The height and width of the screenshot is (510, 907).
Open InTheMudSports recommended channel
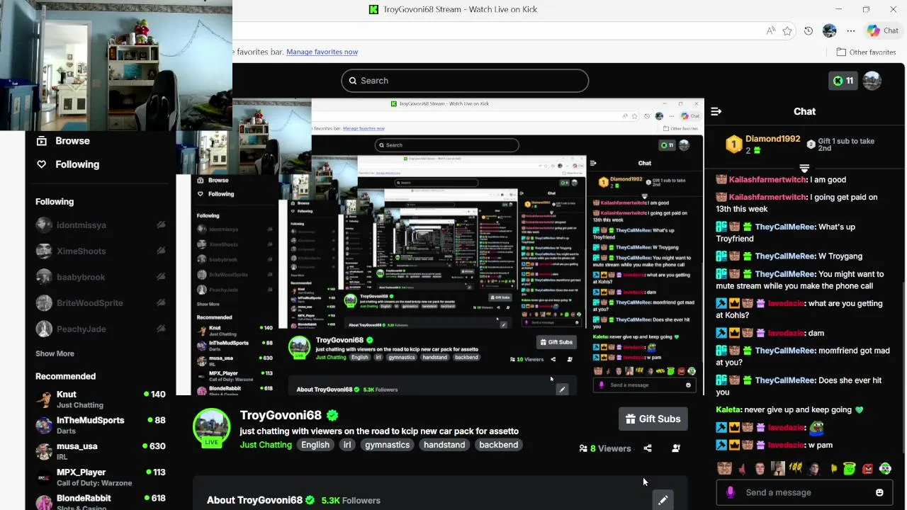(x=100, y=425)
